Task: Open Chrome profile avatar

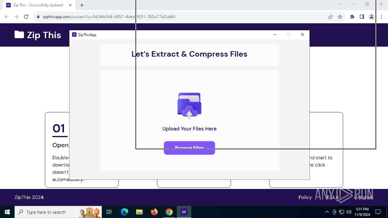Action: tap(372, 17)
